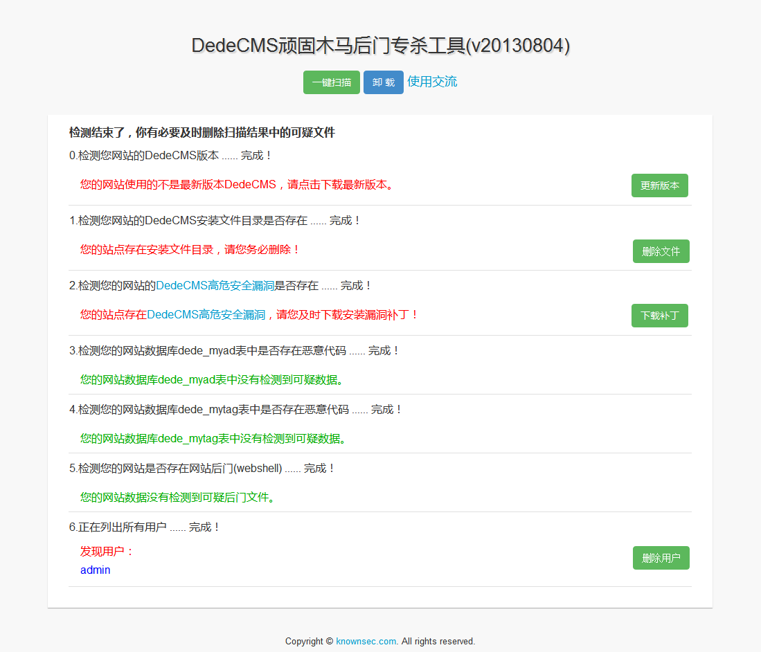Click the blue 卸载 button
The height and width of the screenshot is (652, 761).
pos(384,82)
